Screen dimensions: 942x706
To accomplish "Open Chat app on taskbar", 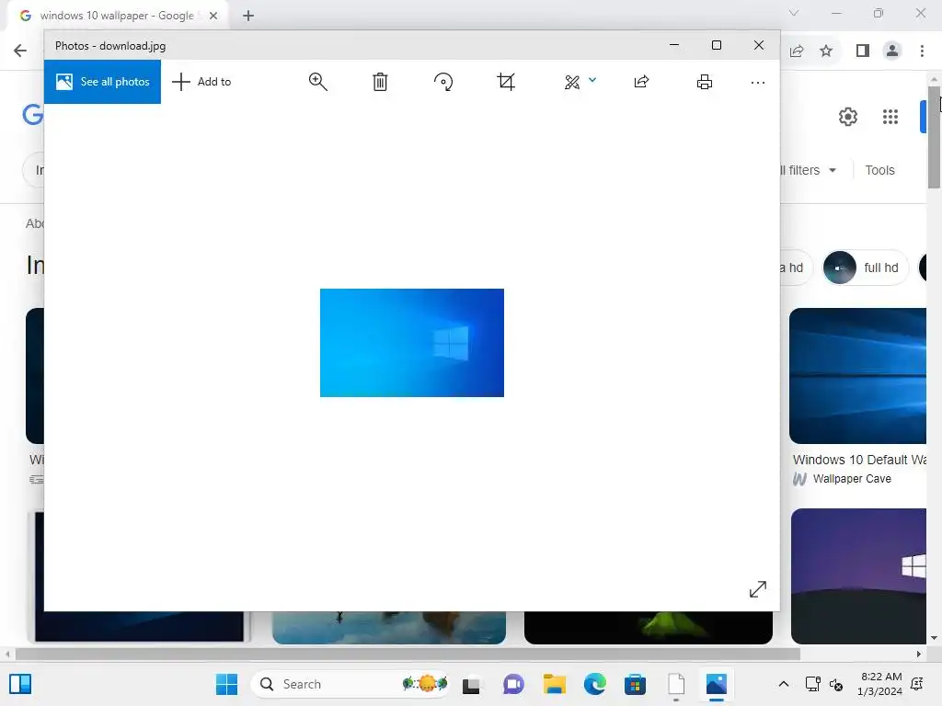I will point(513,684).
